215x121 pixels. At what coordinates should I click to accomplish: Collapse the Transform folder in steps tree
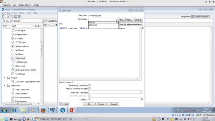tap(4, 86)
